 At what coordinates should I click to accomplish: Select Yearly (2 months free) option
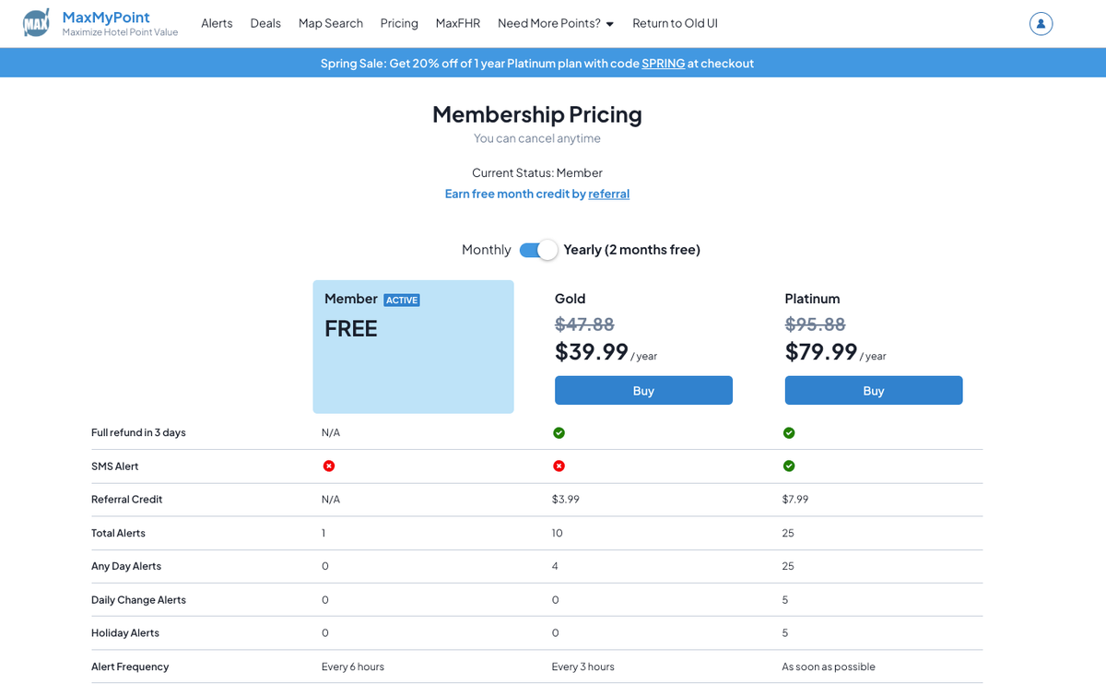[631, 250]
